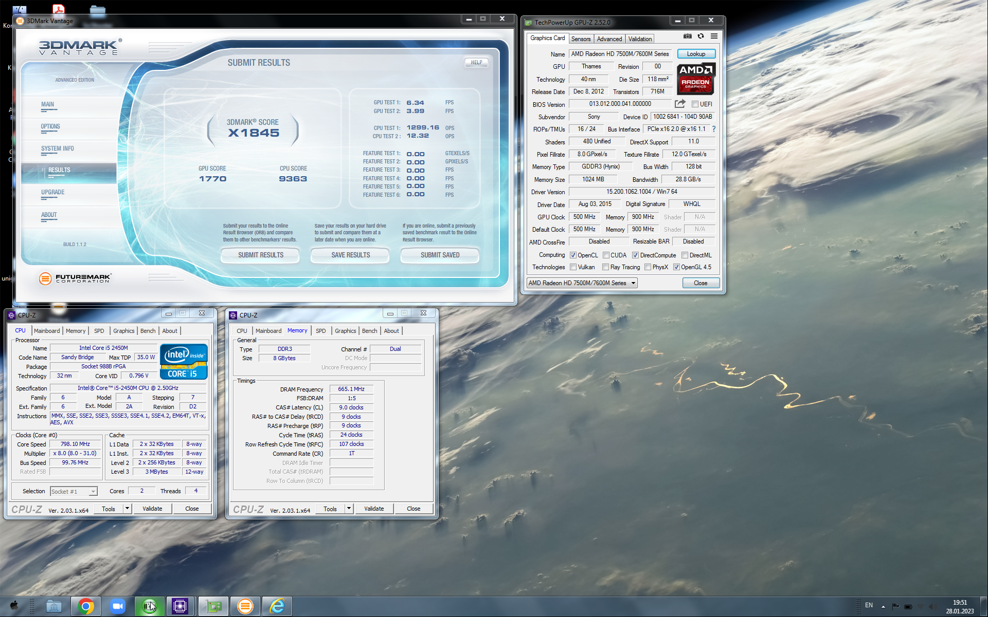Click the AMD Radeon Graphics logo
The height and width of the screenshot is (617, 988).
pos(696,79)
